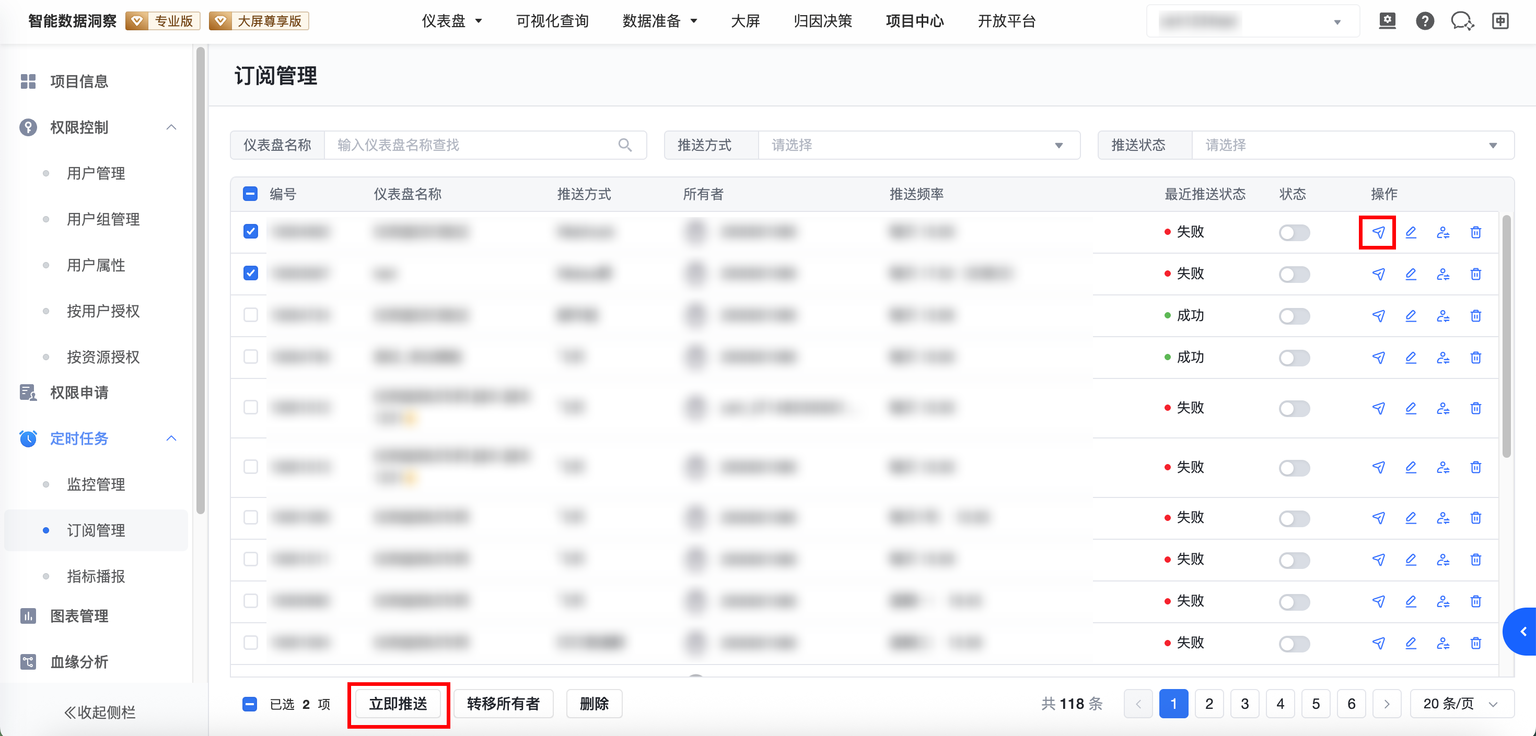Open chat feedback icon in top bar
This screenshot has width=1536, height=736.
[x=1462, y=21]
